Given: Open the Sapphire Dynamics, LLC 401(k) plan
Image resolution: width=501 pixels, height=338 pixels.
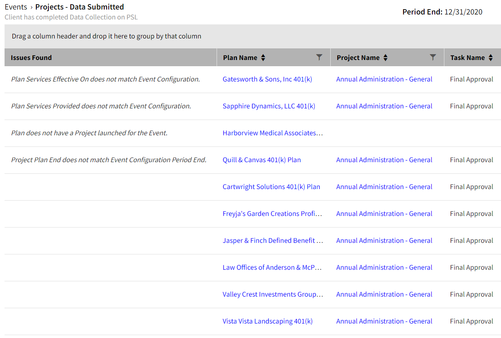Looking at the screenshot, I should [x=269, y=106].
